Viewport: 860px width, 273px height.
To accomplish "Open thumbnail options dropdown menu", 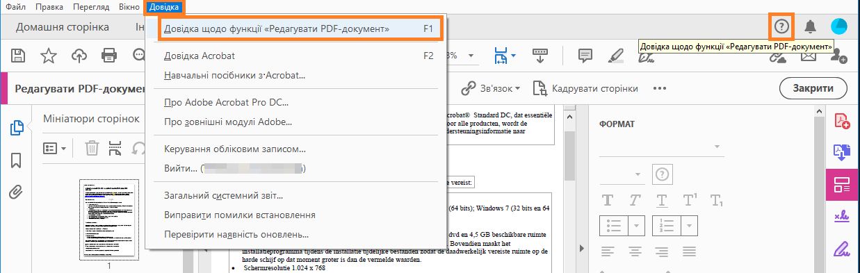I will point(55,148).
